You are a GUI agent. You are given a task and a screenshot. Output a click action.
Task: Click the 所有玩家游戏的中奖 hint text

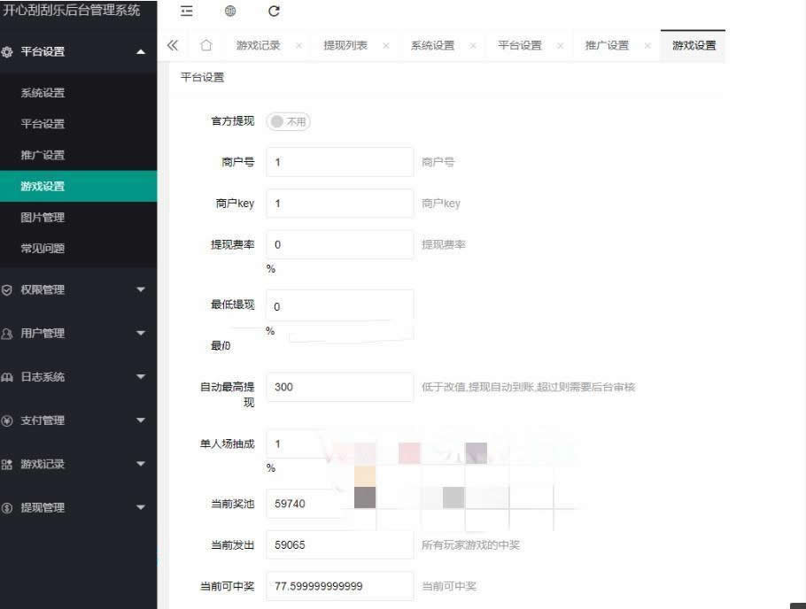click(471, 544)
